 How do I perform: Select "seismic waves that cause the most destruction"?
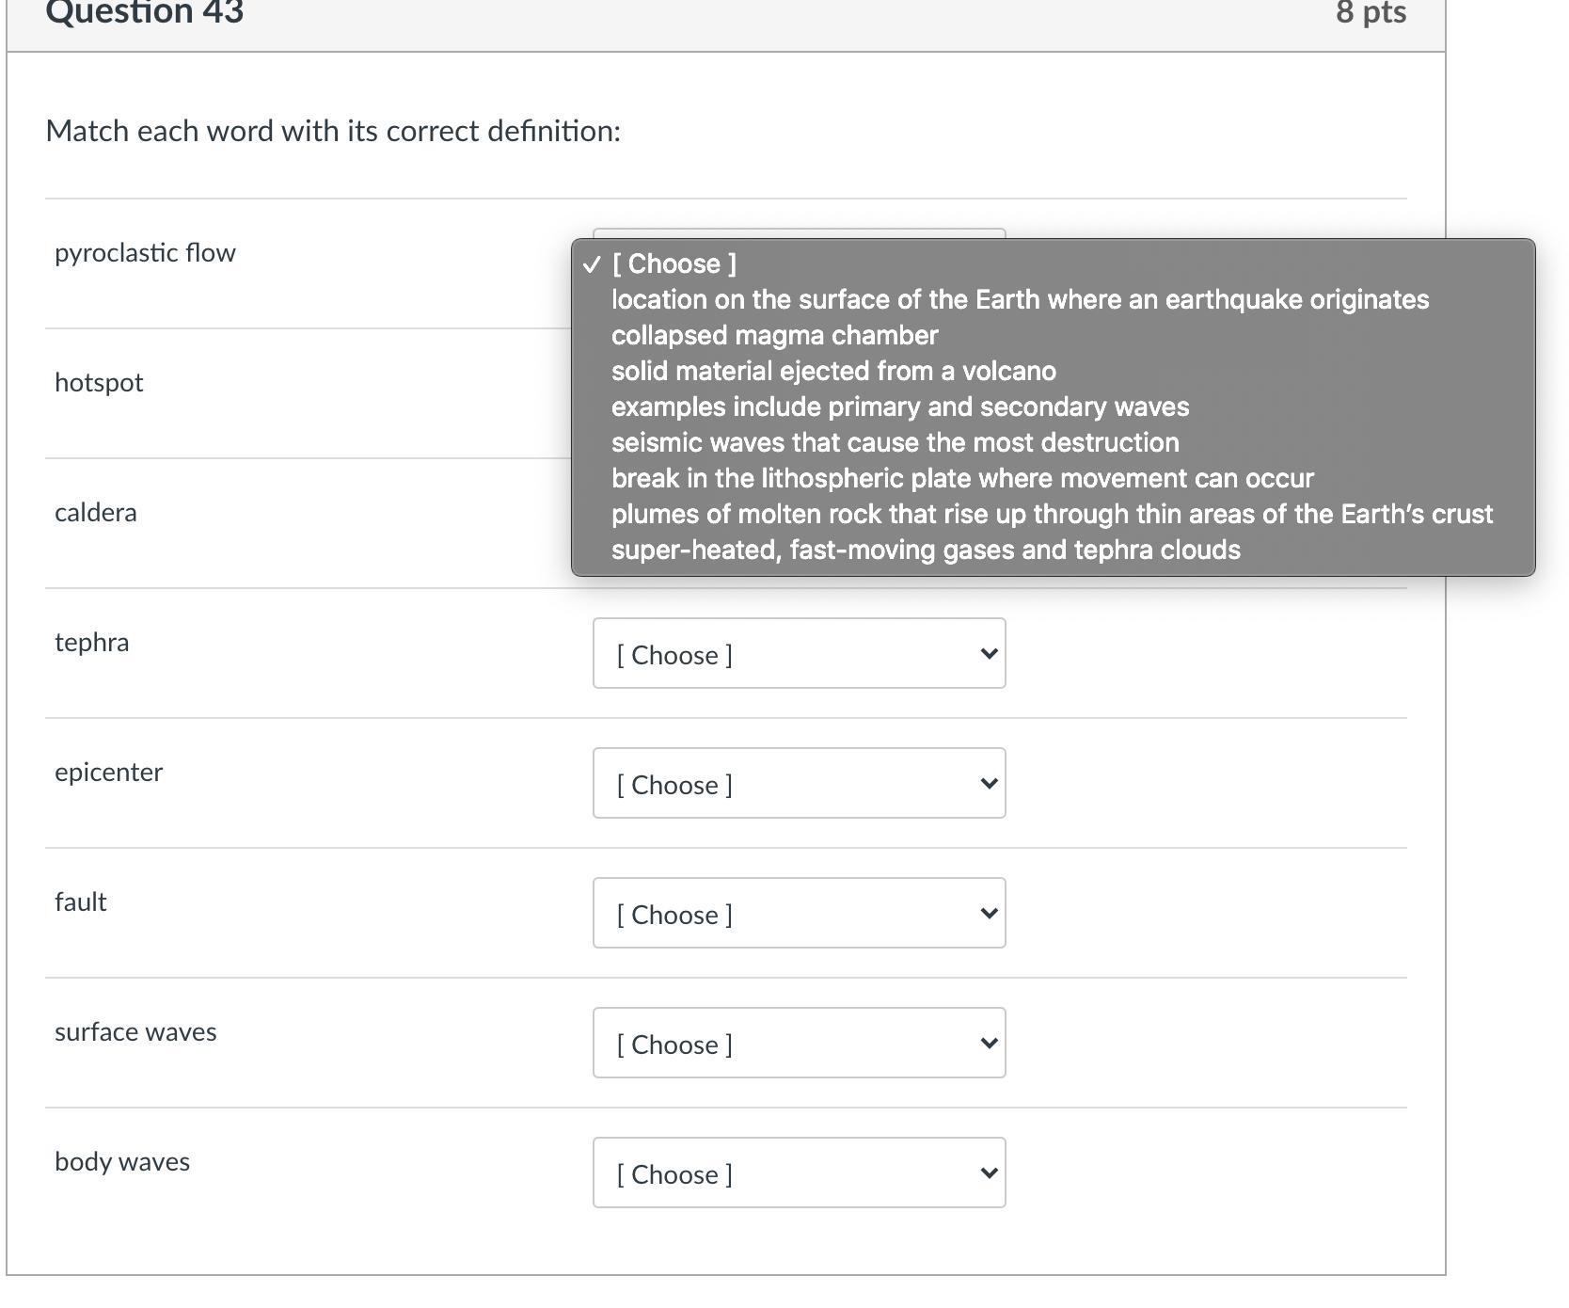(x=895, y=443)
